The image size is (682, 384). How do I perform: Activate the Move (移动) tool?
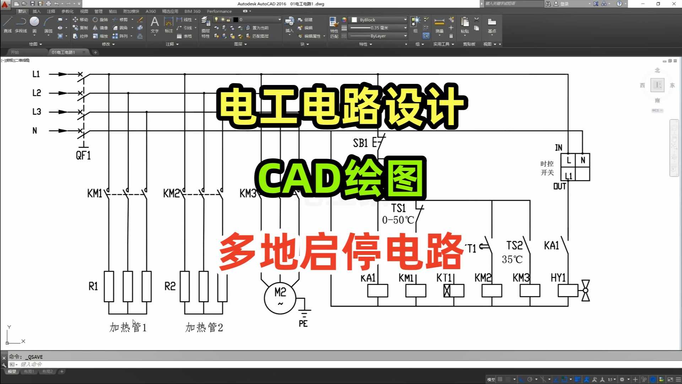tap(80, 20)
